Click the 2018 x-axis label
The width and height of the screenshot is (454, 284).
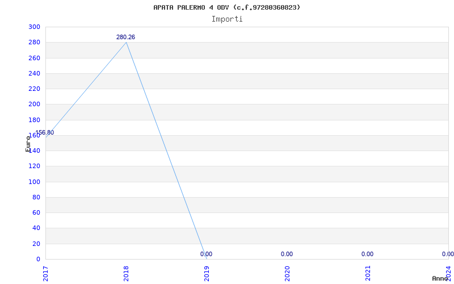[x=126, y=274]
